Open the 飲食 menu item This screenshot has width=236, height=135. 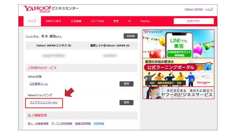[x=116, y=21]
